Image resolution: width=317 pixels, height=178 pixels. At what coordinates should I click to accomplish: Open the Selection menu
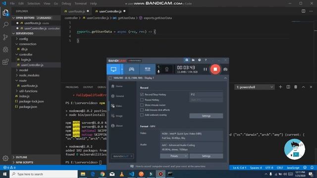[34, 3]
